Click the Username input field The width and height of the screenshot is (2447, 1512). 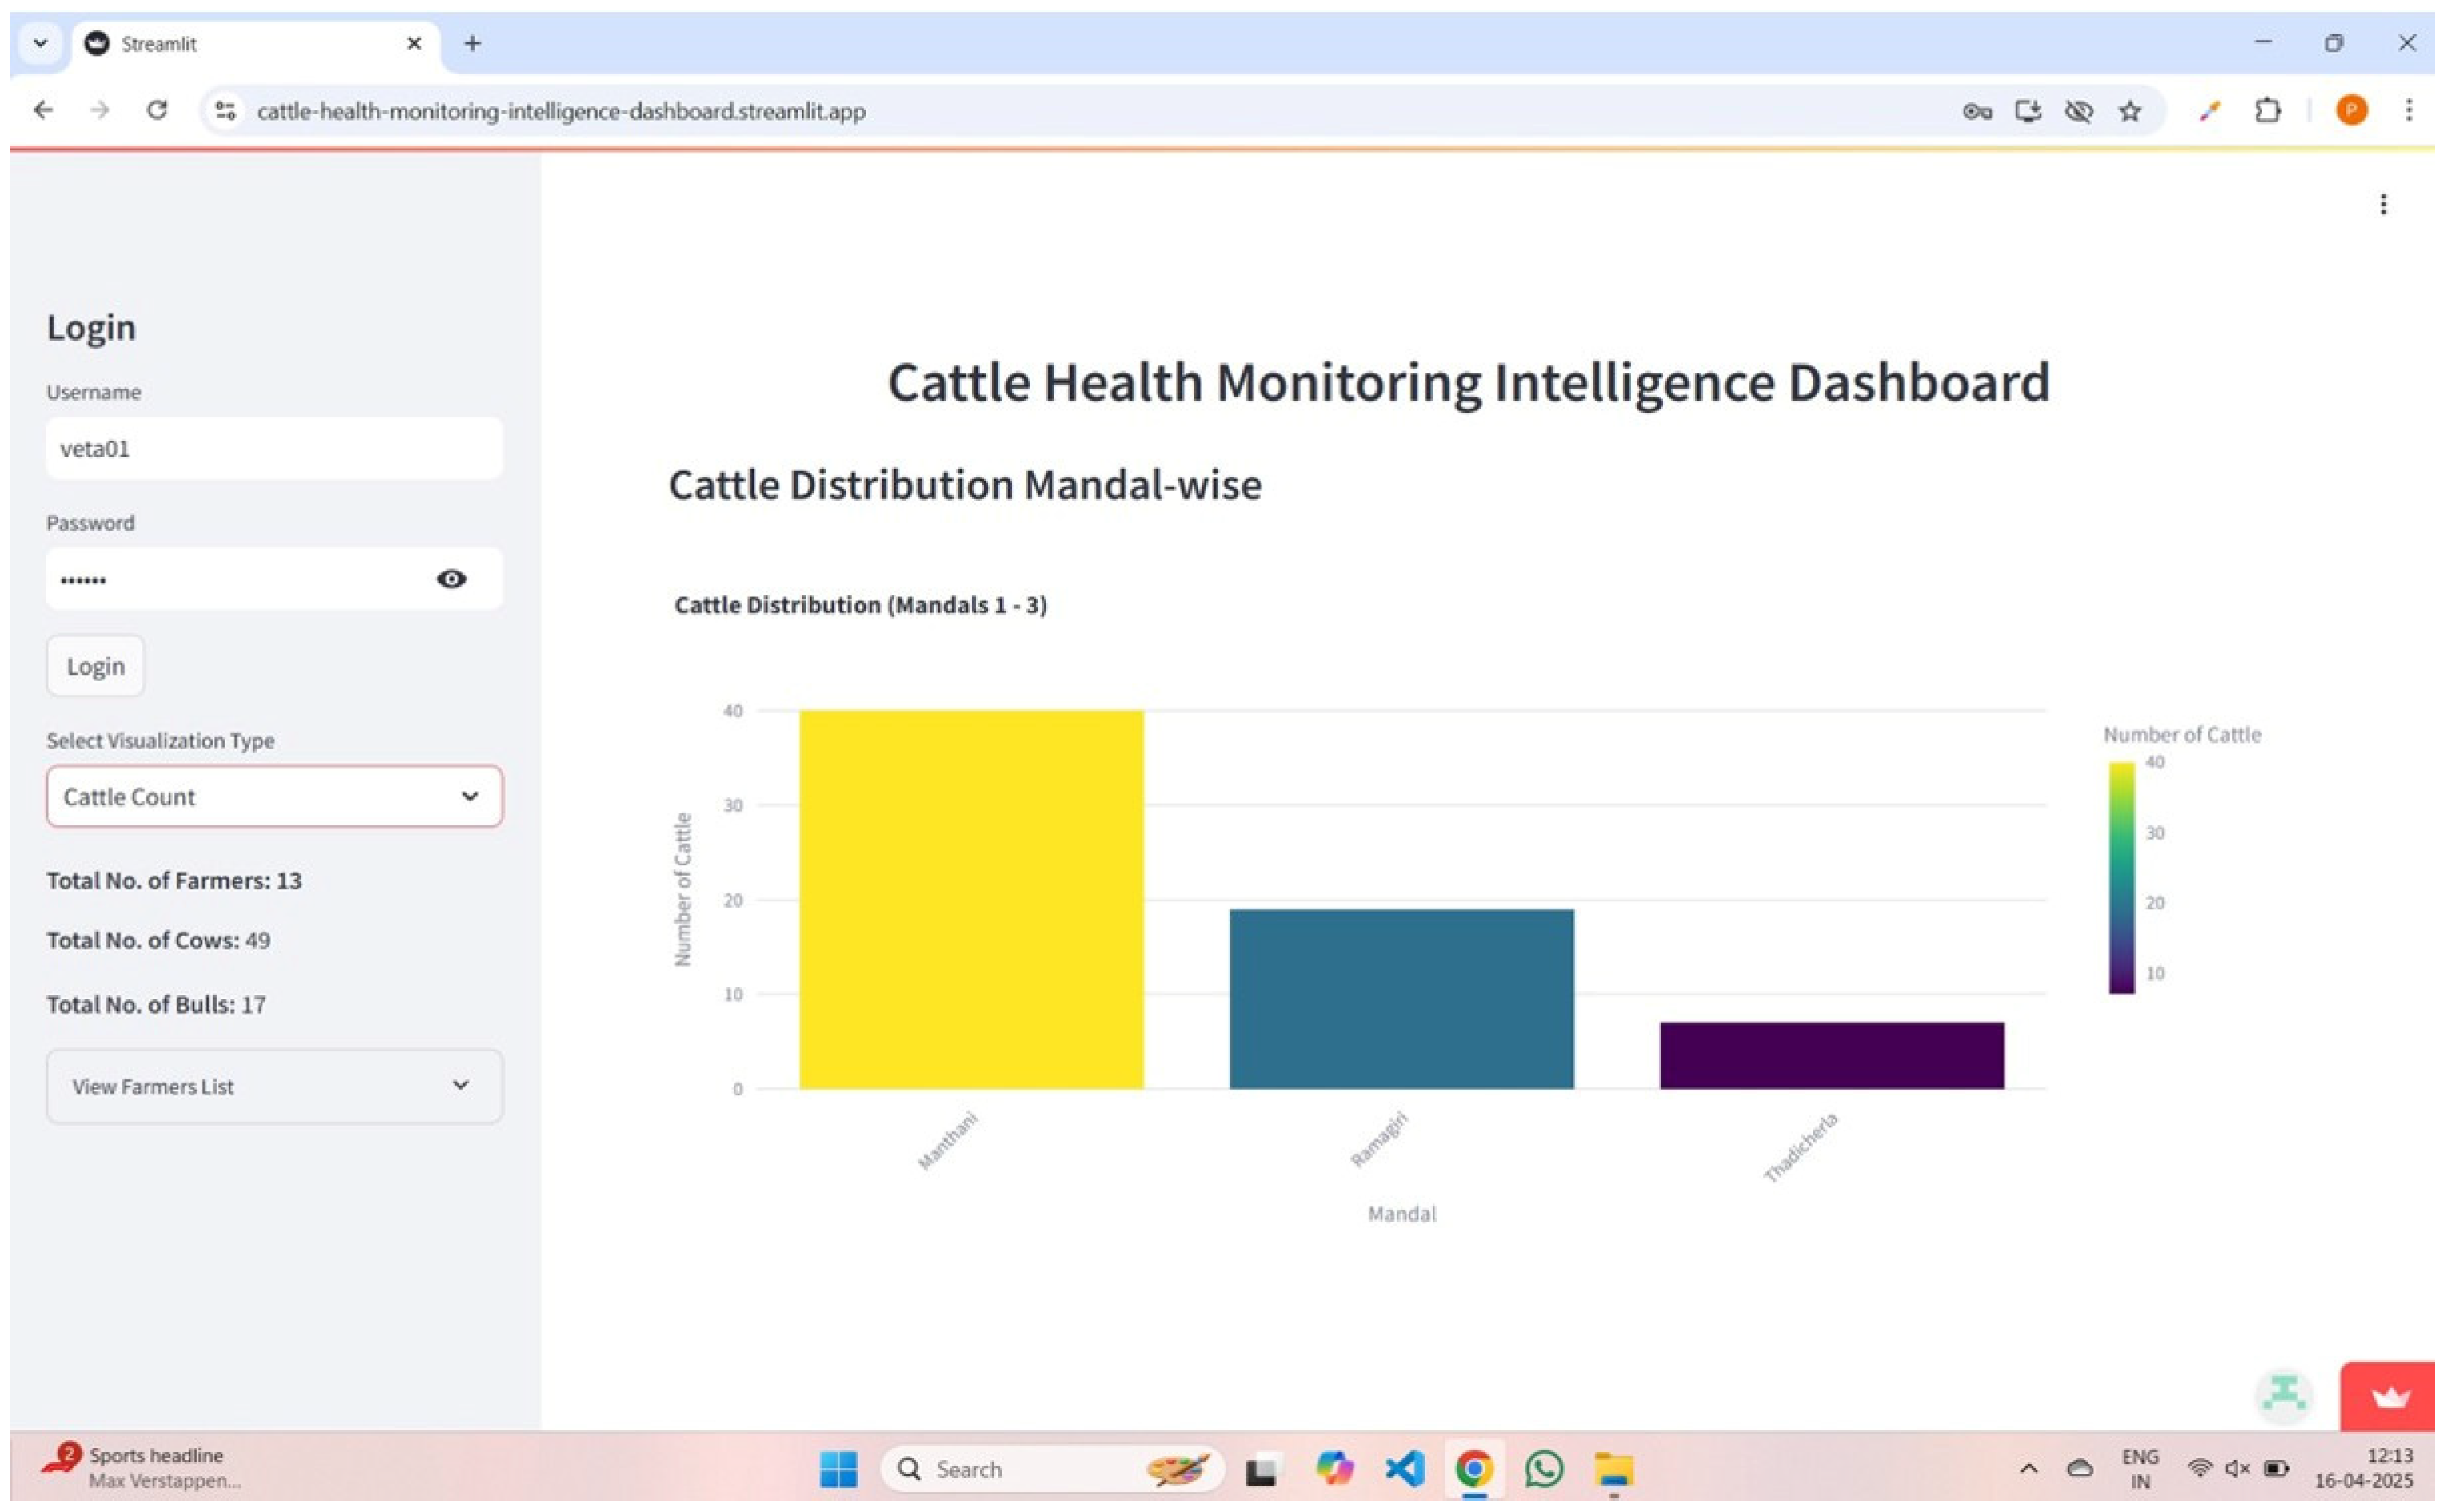point(274,449)
